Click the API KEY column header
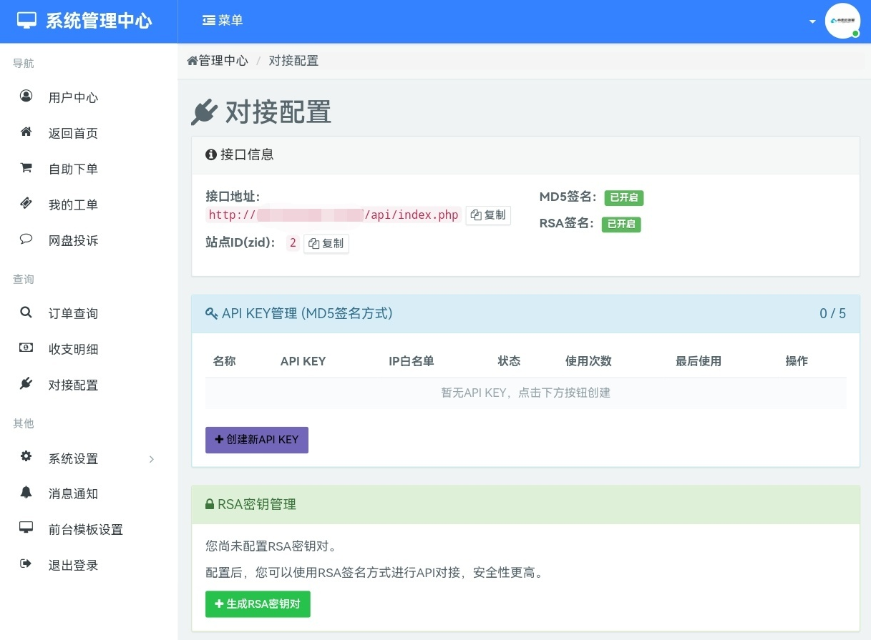Image resolution: width=871 pixels, height=640 pixels. 303,361
